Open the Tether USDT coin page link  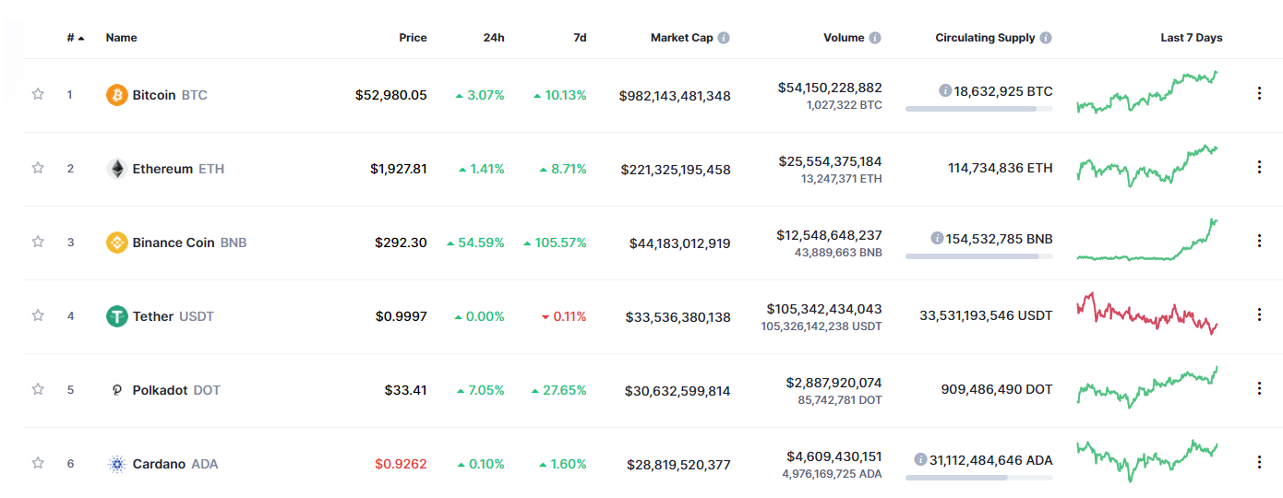[173, 316]
